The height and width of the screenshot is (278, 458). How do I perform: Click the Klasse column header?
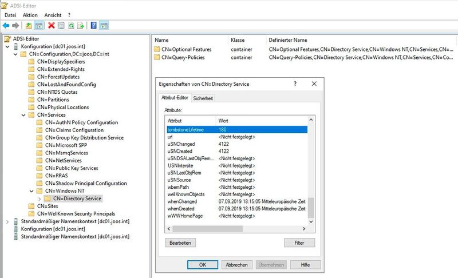(x=247, y=40)
